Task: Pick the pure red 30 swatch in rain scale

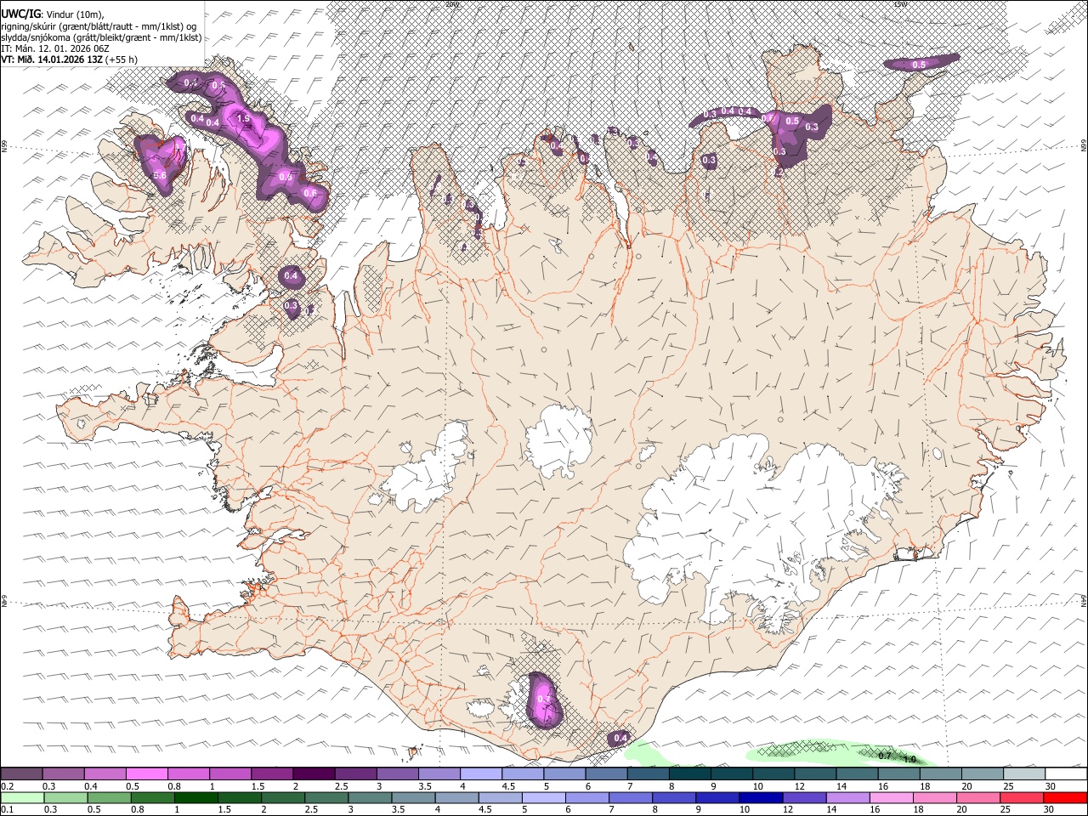Action: pos(1066,797)
